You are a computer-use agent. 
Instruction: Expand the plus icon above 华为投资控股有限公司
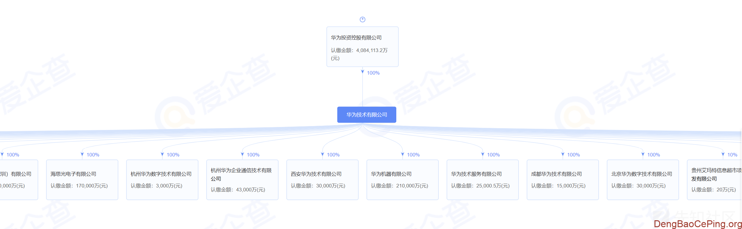click(363, 19)
